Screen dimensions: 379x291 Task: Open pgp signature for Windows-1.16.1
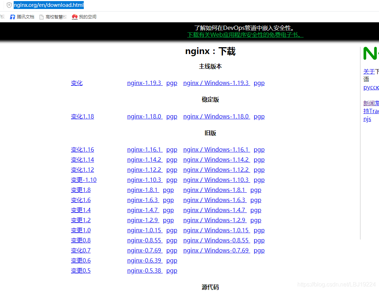tap(259, 149)
